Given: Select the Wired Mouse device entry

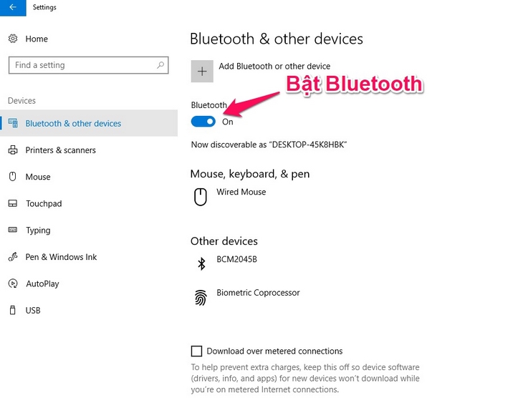Looking at the screenshot, I should click(241, 192).
